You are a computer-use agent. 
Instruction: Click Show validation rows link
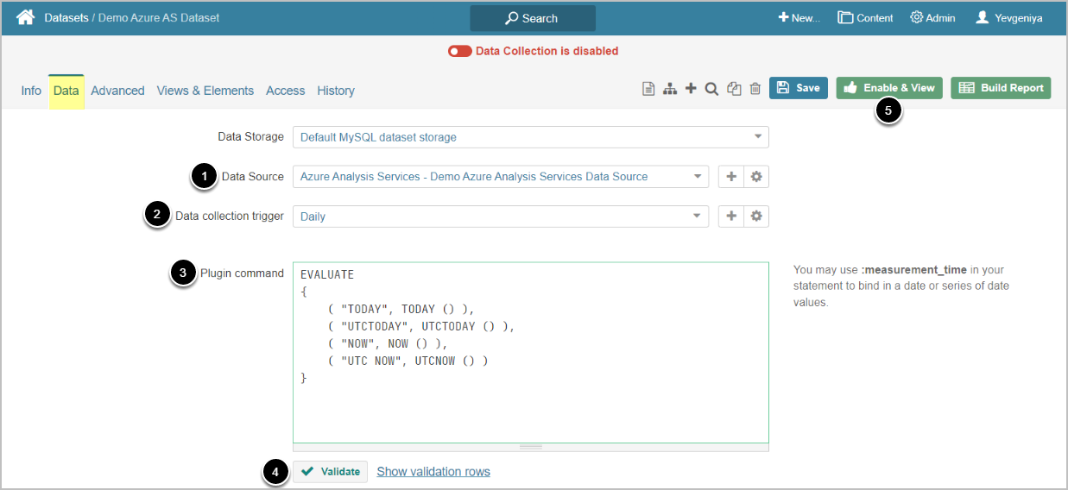tap(433, 472)
